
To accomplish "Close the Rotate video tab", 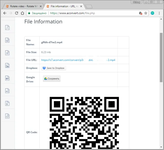I will click(x=41, y=6).
